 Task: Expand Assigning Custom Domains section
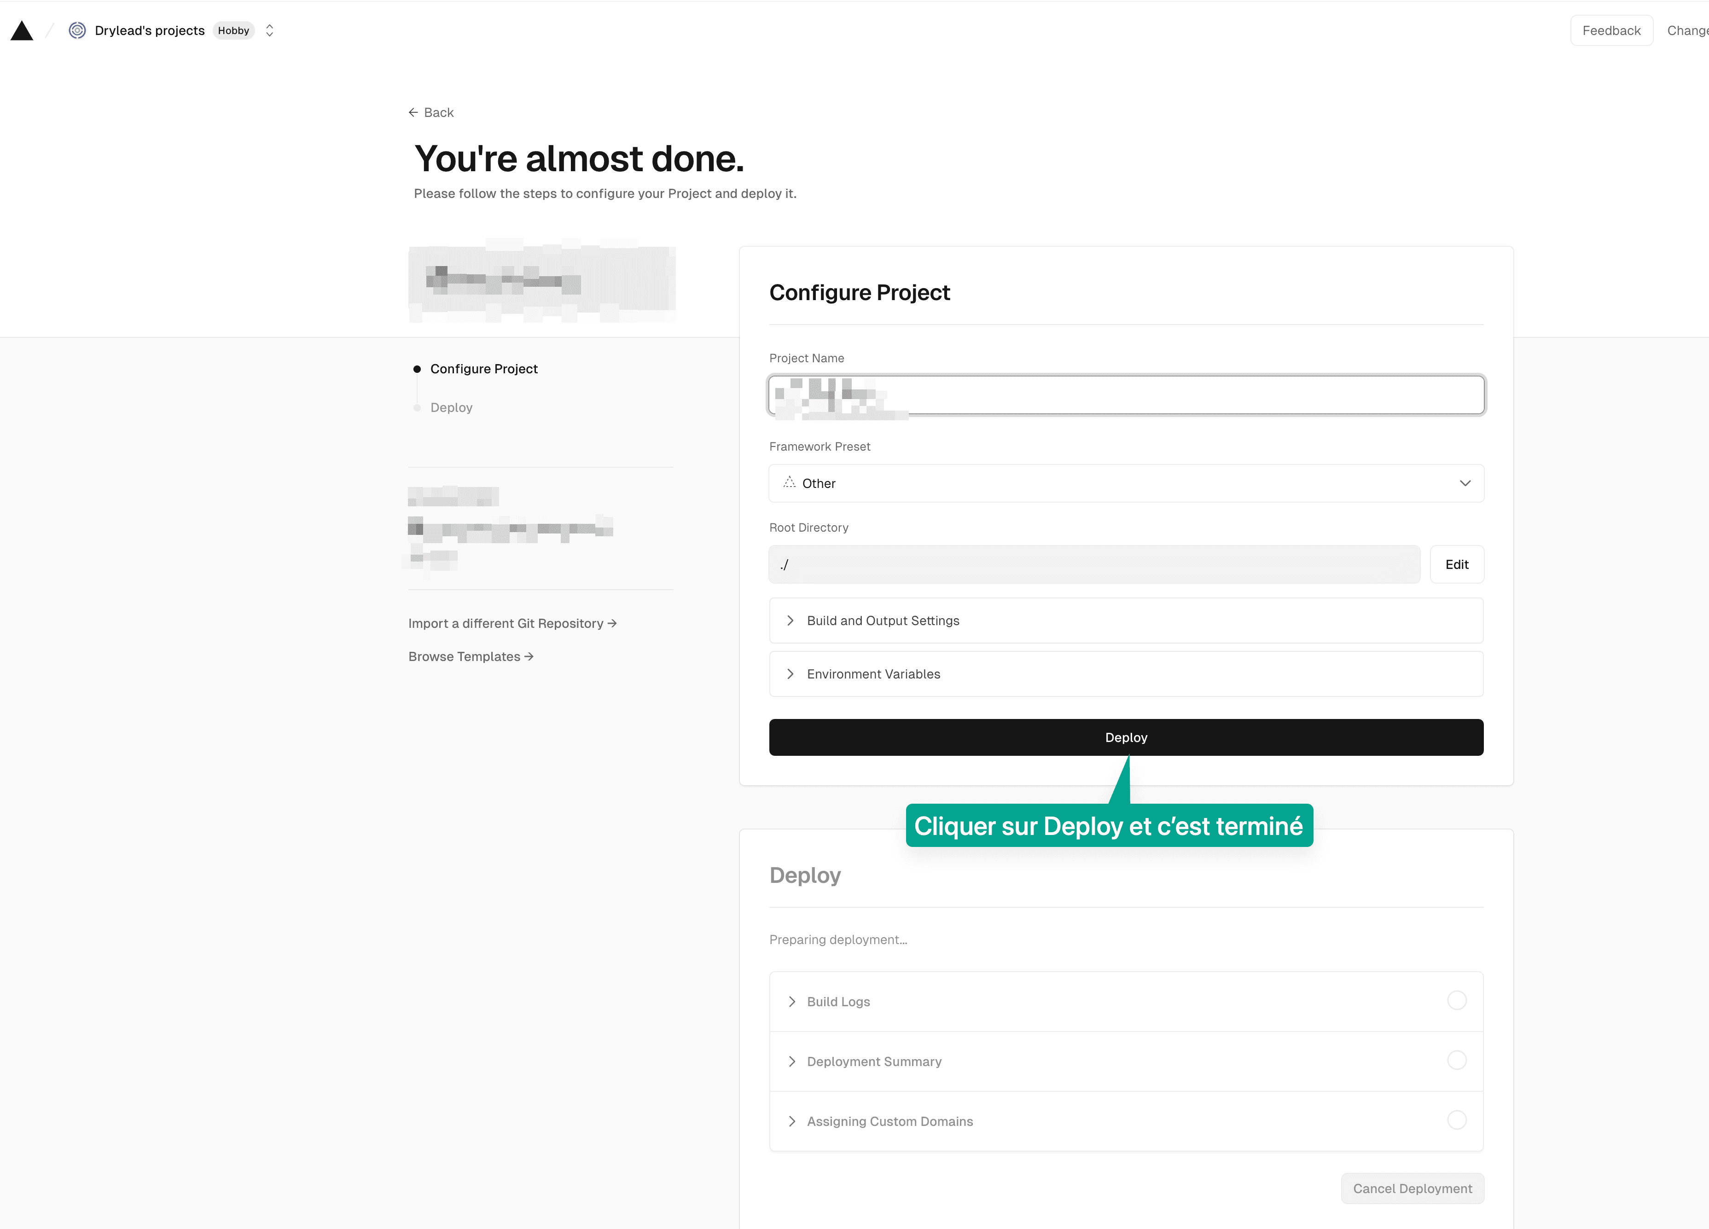1126,1121
